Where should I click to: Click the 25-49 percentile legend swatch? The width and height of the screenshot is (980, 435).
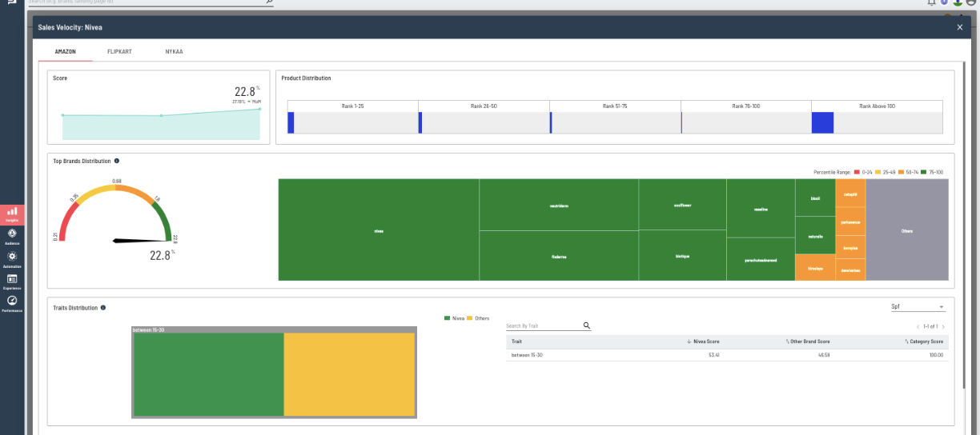(x=878, y=172)
